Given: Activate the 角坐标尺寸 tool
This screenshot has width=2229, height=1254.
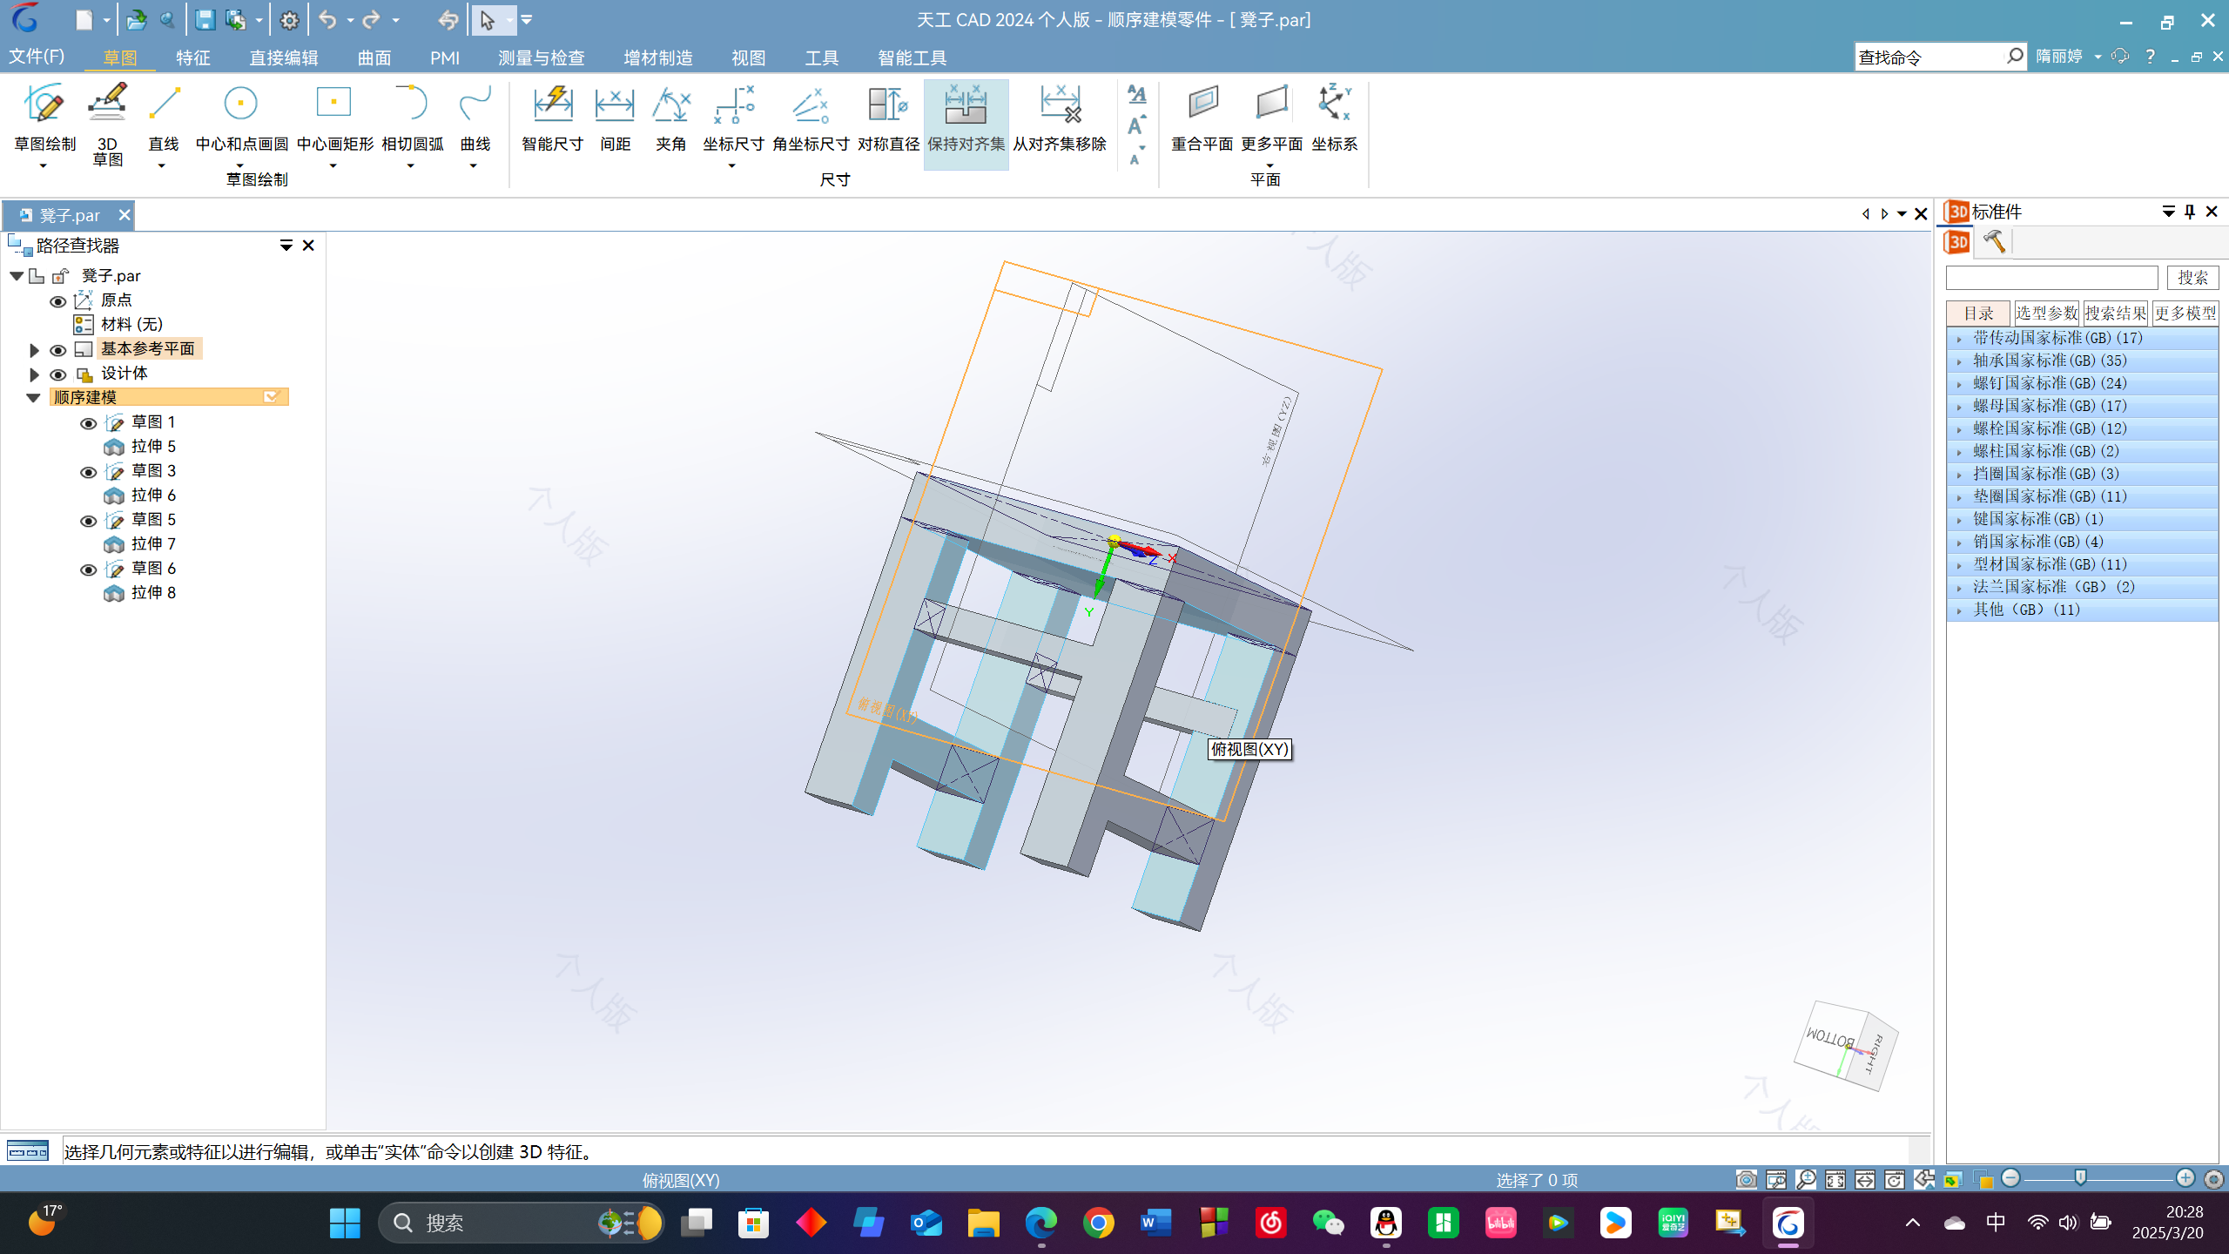Looking at the screenshot, I should [811, 118].
